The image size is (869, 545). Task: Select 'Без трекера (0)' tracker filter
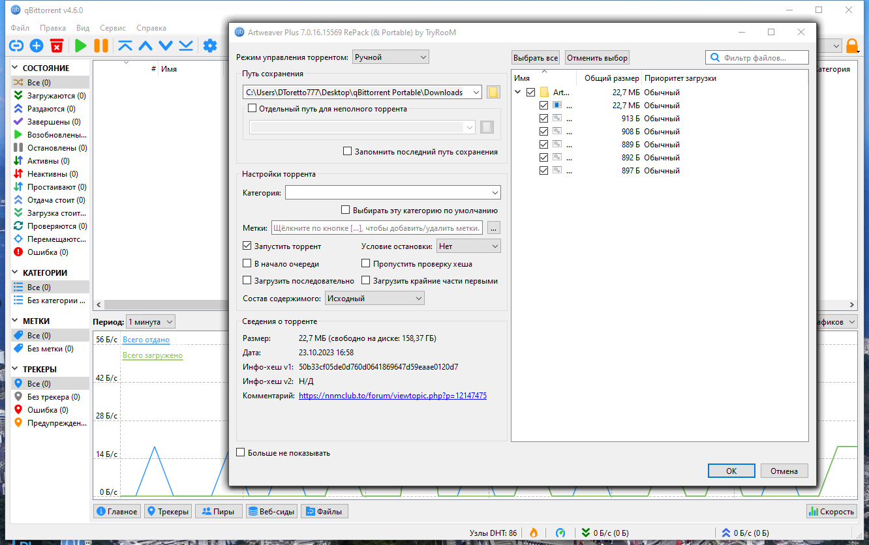50,397
